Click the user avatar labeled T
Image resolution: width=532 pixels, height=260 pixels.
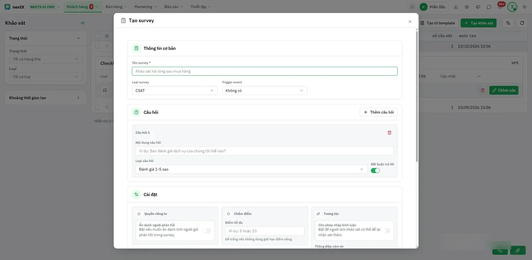512,7
